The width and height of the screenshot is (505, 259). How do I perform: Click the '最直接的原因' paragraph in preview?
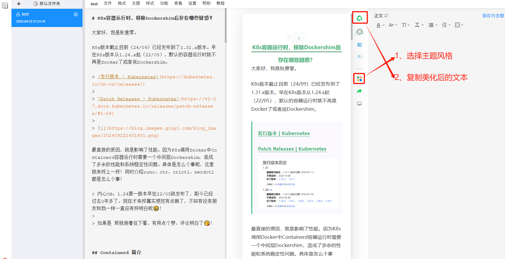coord(296,241)
